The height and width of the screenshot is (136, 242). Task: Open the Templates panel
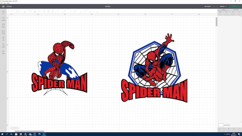point(3,19)
